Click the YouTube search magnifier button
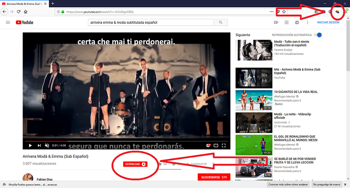Image resolution: width=350 pixels, height=188 pixels. [x=221, y=22]
